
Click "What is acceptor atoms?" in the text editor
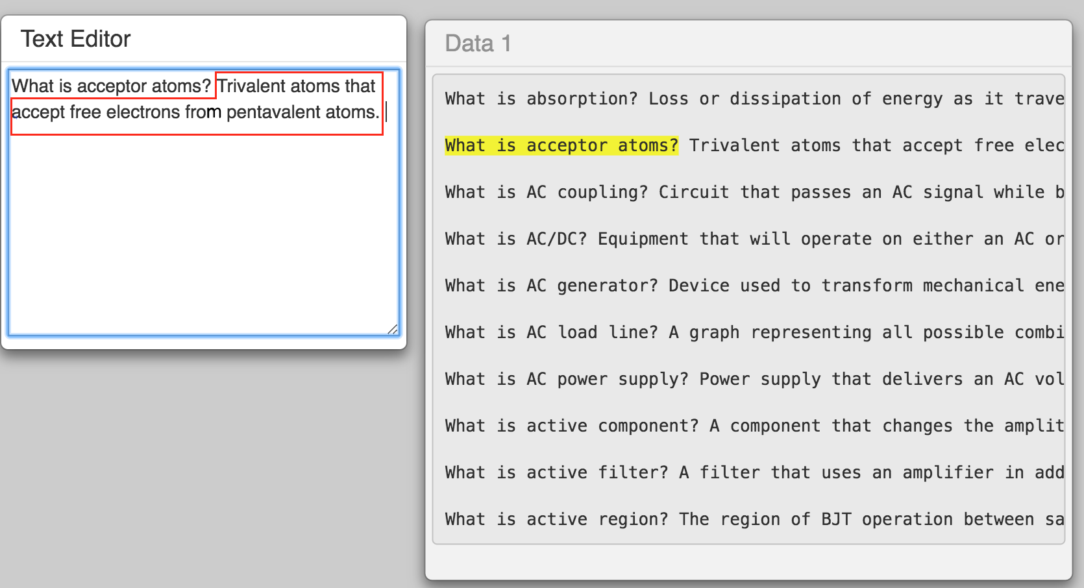tap(112, 86)
